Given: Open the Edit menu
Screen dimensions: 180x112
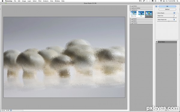Looking at the screenshot, I should click(19, 1).
